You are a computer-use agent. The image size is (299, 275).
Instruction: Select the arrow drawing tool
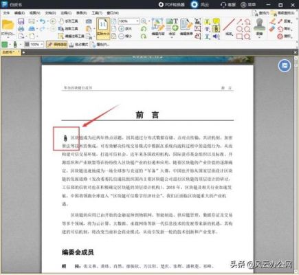point(239,21)
